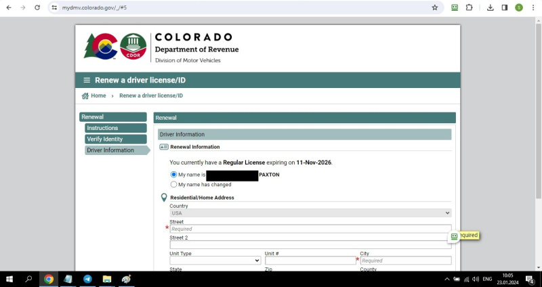Click the City input field
This screenshot has height=287, width=542.
point(405,261)
